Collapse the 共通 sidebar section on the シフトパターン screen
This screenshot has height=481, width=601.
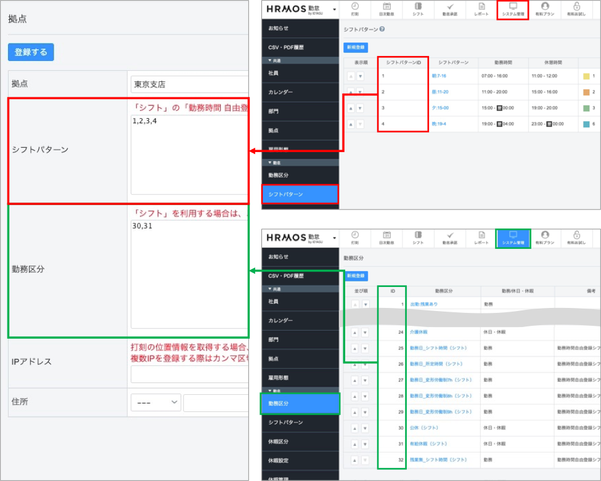[270, 61]
